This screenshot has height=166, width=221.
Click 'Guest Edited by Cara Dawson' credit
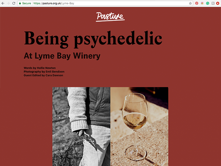coord(43,75)
